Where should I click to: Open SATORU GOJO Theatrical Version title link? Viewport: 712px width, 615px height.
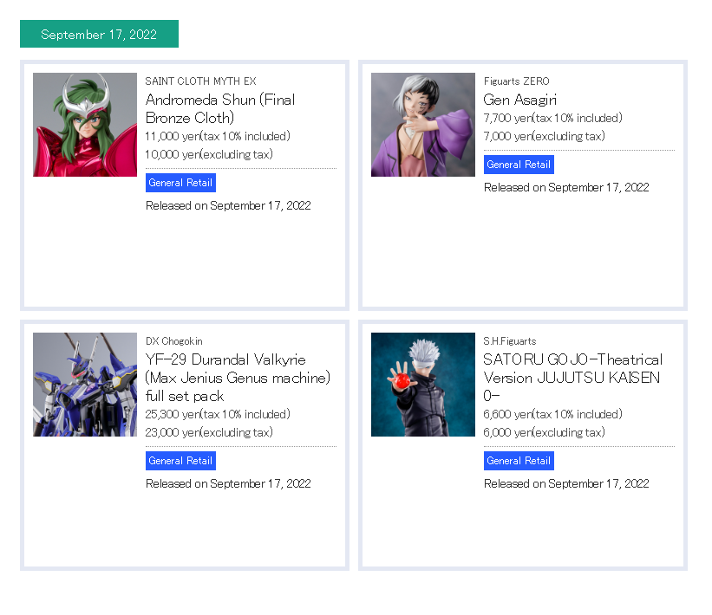coord(573,378)
